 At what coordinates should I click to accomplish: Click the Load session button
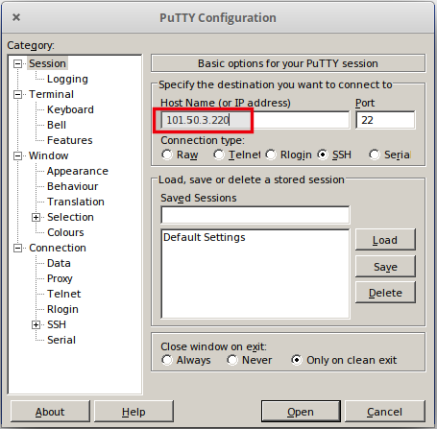pos(385,240)
